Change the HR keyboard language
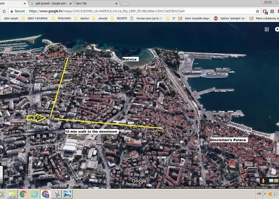The height and width of the screenshot is (199, 279). [259, 194]
